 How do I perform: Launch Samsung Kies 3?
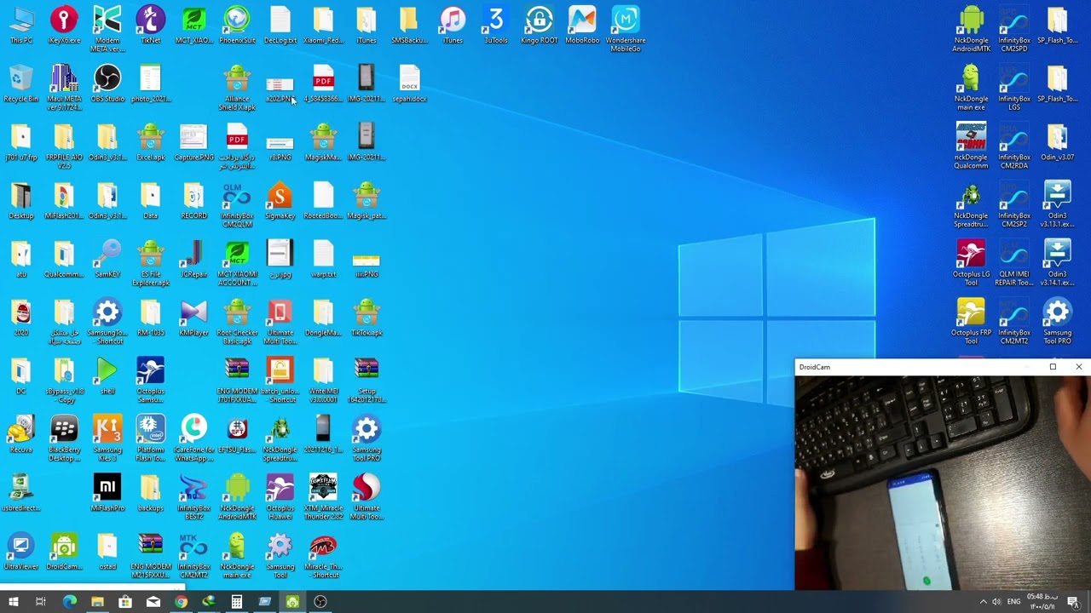click(107, 440)
